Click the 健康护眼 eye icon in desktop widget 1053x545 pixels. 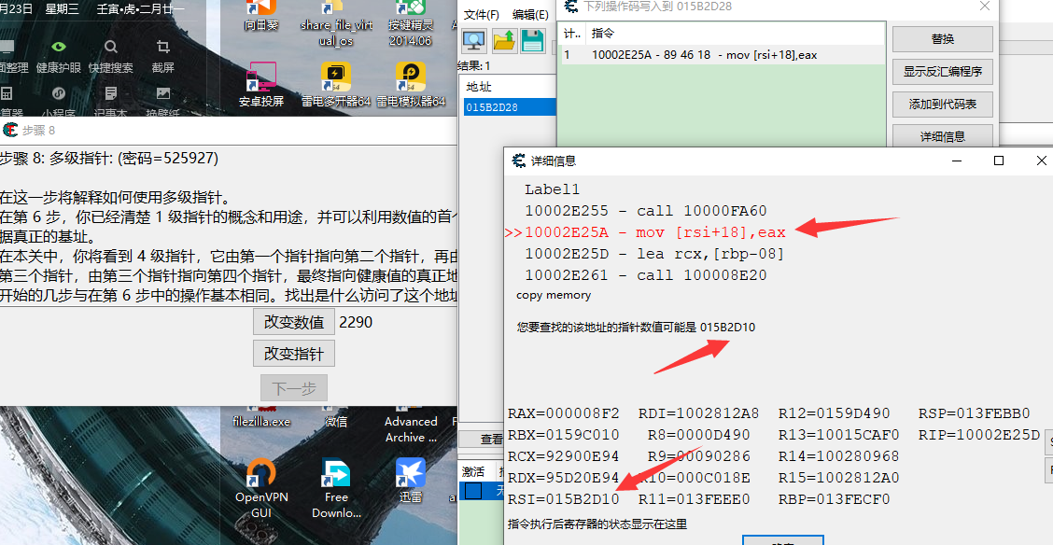click(59, 47)
